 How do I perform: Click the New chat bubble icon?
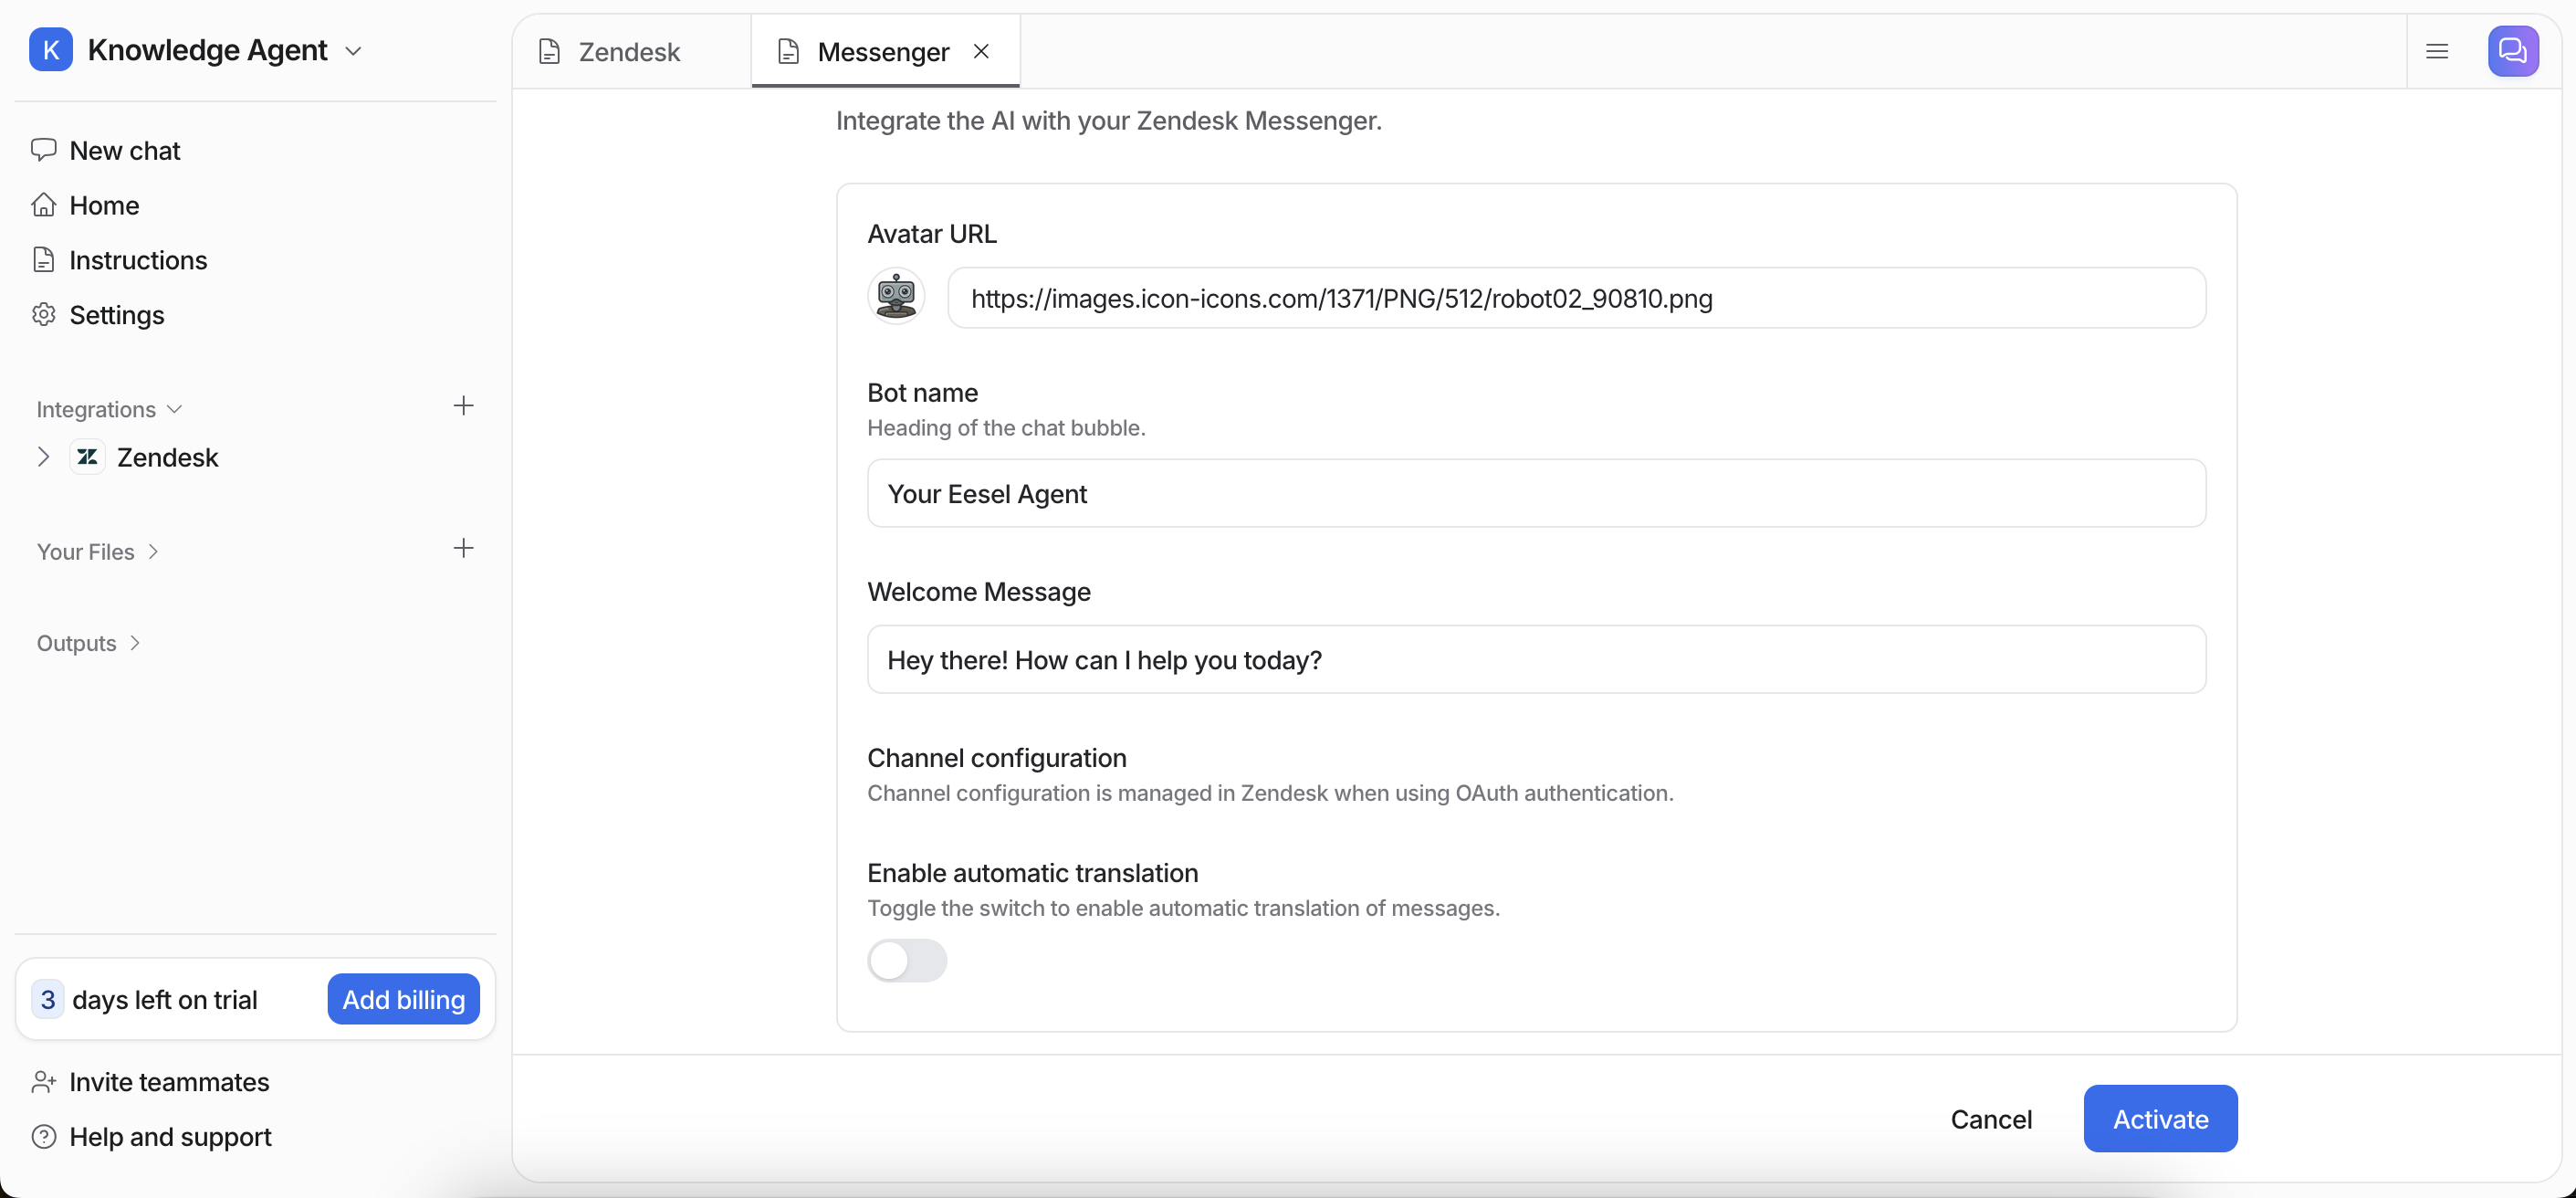(44, 150)
